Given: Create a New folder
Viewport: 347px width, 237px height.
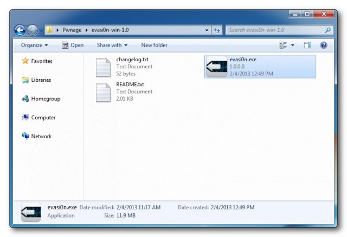Looking at the screenshot, I should (154, 45).
